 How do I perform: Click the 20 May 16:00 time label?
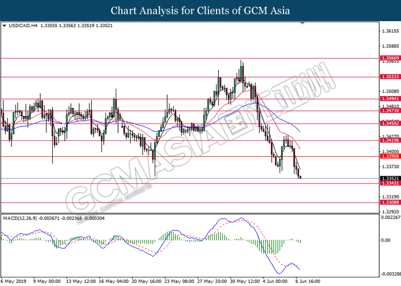[x=147, y=281]
